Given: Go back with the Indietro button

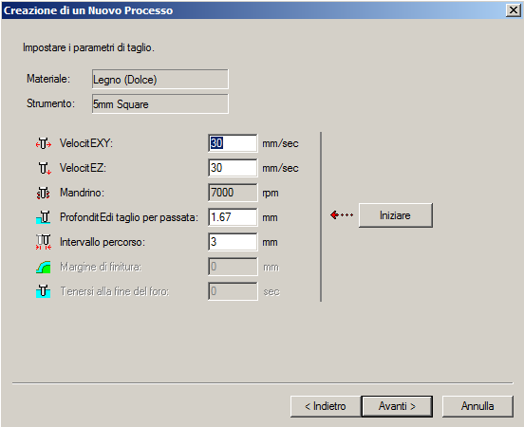Looking at the screenshot, I should click(x=326, y=406).
